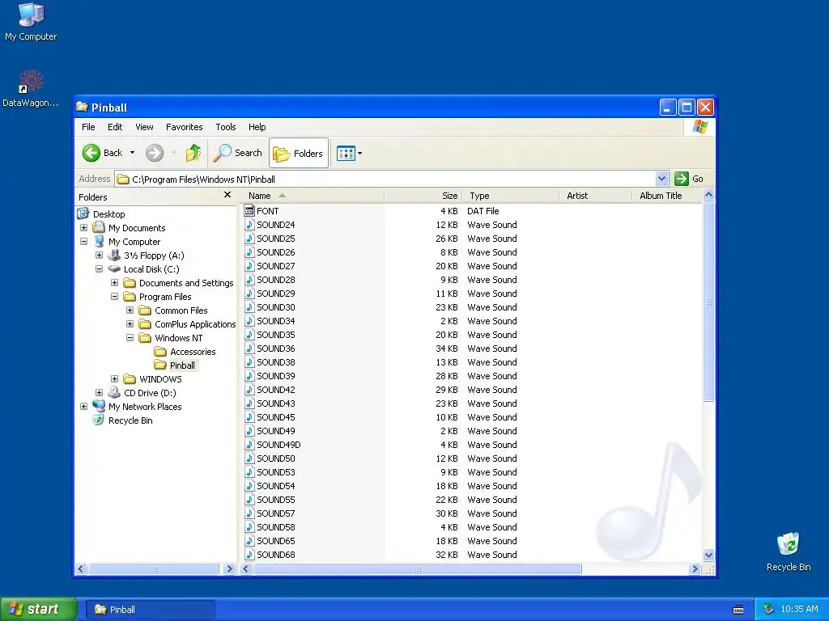Expand My Network Places node
The height and width of the screenshot is (621, 829).
[x=83, y=406]
